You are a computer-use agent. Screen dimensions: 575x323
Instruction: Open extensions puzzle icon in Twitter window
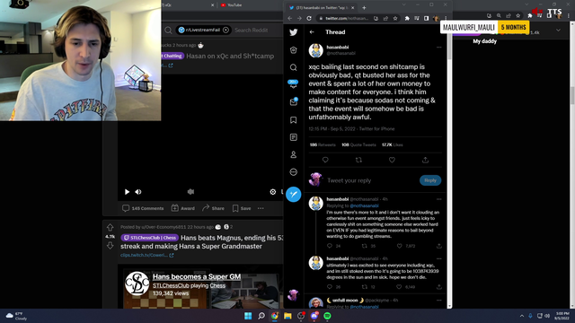point(407,18)
